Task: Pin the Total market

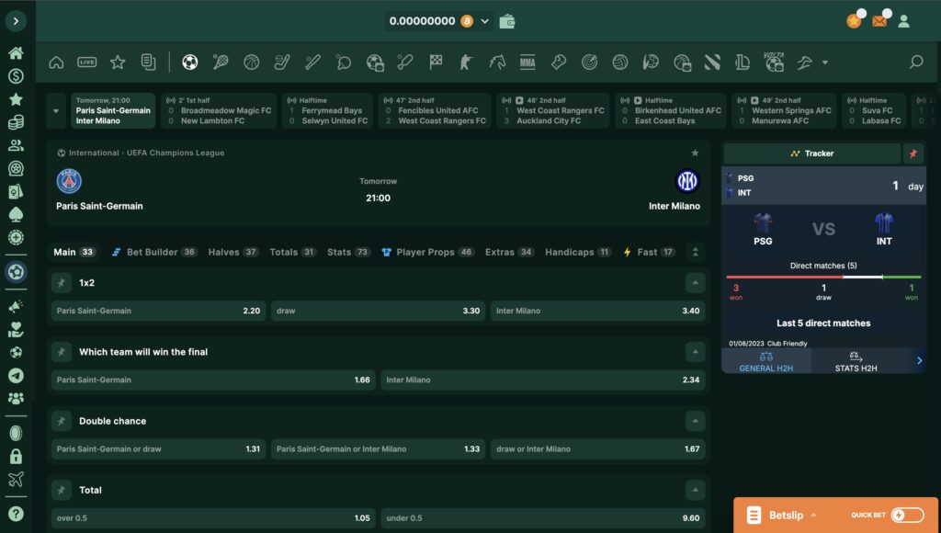Action: pos(62,490)
